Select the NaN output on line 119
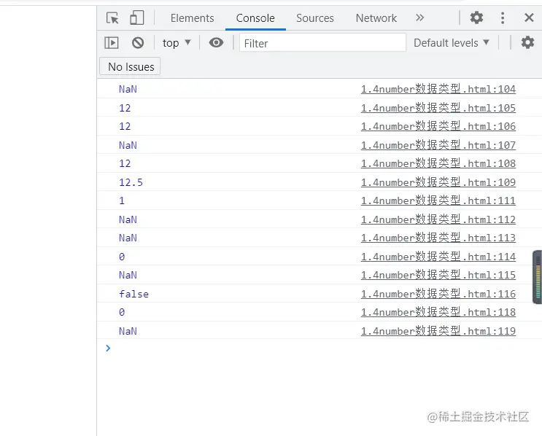The image size is (542, 436). (x=128, y=331)
